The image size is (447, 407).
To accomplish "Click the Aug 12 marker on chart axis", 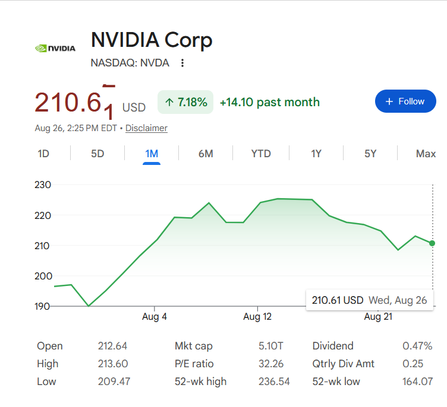I will point(257,316).
